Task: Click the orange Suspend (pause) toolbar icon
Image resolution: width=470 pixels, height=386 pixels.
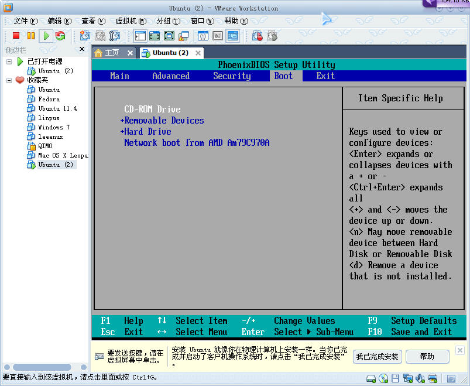Action: (31, 36)
